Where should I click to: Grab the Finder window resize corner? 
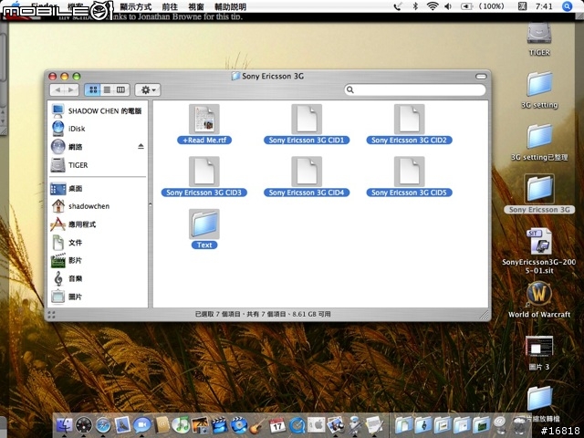point(484,315)
